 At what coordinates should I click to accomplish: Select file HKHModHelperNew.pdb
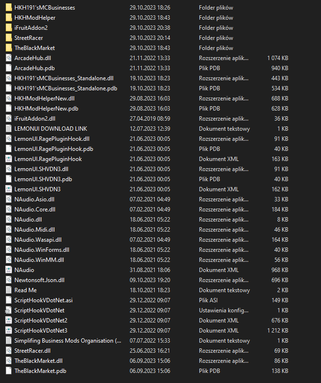click(47, 109)
